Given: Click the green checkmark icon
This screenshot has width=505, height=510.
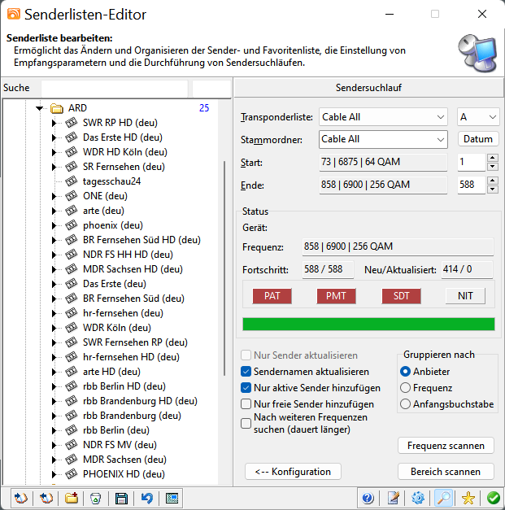Looking at the screenshot, I should click(x=493, y=498).
